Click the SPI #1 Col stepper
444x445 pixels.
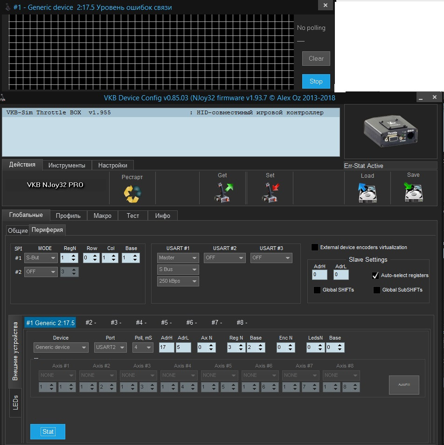110,257
